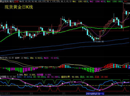The width and height of the screenshot is (130, 96).
Task: Click the 1190.96 low price label
Action: coord(100,42)
